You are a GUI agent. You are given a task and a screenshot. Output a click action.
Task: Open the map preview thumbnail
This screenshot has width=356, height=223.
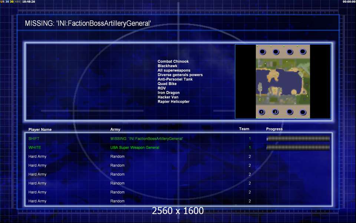[283, 81]
